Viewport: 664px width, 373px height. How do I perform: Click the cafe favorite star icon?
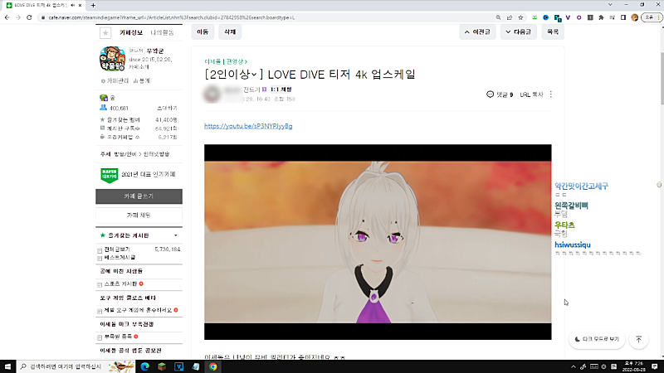tap(105, 32)
